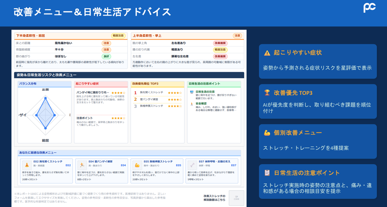The height and width of the screenshot is (207, 387).
Task: Click the walking person icon by 安全確認
Action: click(x=192, y=104)
